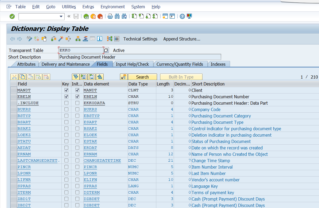Open the Utilities menu
Screen dimensions: 319x208
click(x=69, y=7)
